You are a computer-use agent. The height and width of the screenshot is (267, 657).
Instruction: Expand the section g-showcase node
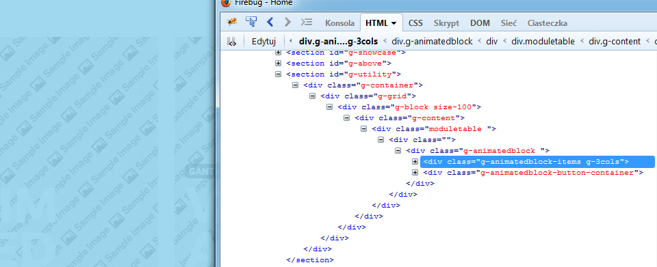(278, 53)
